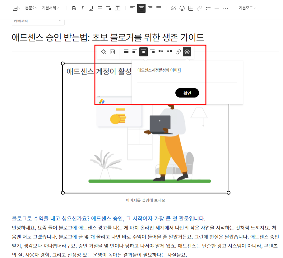Float image right with text wrap
The width and height of the screenshot is (283, 258).
pos(169,52)
